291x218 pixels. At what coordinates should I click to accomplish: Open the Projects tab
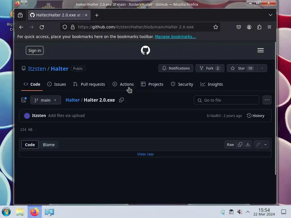click(152, 84)
